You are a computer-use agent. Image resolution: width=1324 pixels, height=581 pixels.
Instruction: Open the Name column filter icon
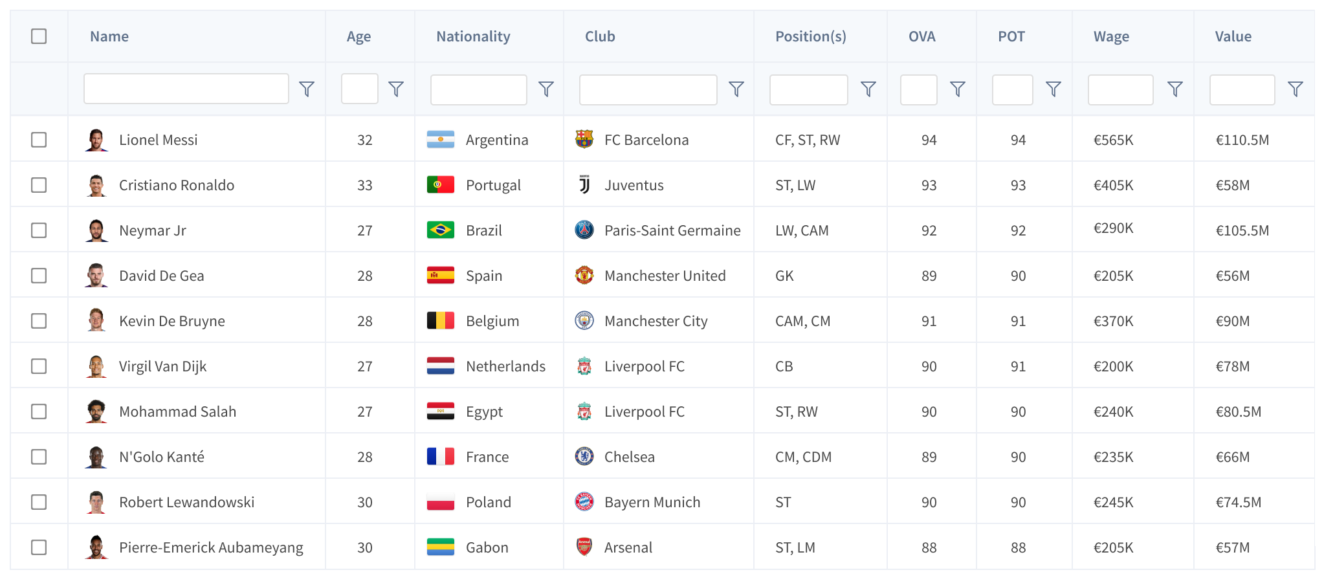[307, 89]
